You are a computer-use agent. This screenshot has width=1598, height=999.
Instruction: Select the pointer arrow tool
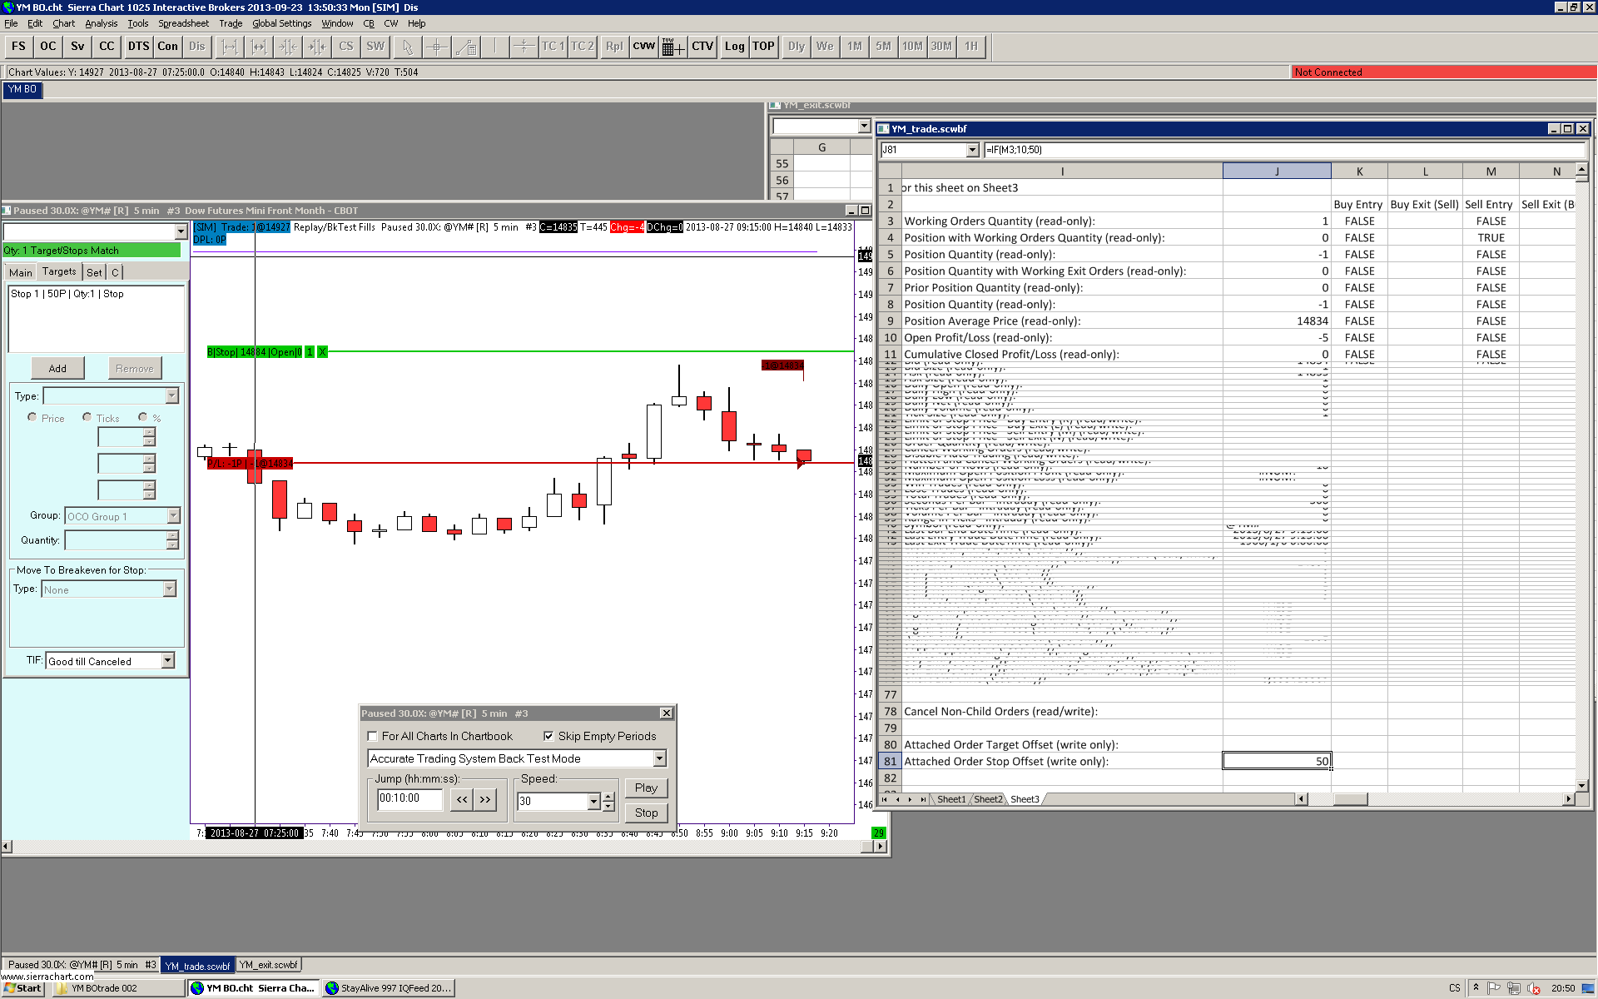(x=407, y=47)
